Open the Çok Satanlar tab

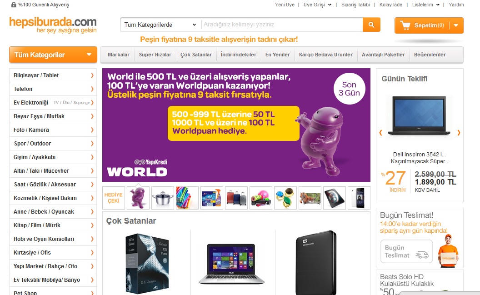[x=196, y=55]
